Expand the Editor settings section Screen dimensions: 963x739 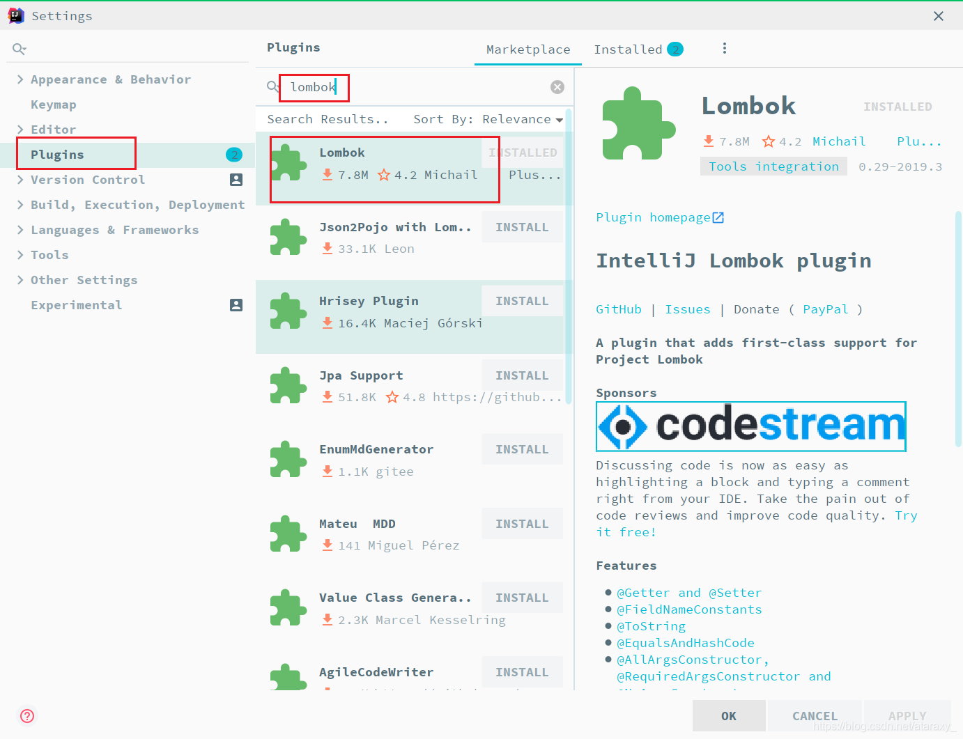(20, 130)
